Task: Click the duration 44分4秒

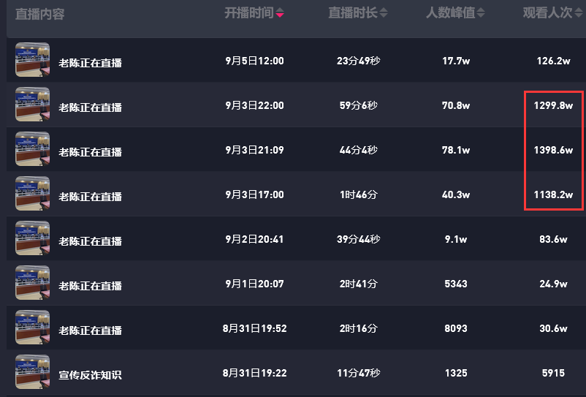Action: click(x=359, y=150)
